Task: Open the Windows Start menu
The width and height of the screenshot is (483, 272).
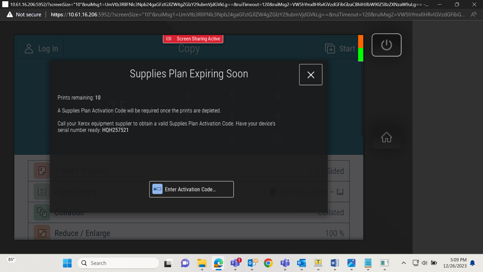Action: point(67,263)
